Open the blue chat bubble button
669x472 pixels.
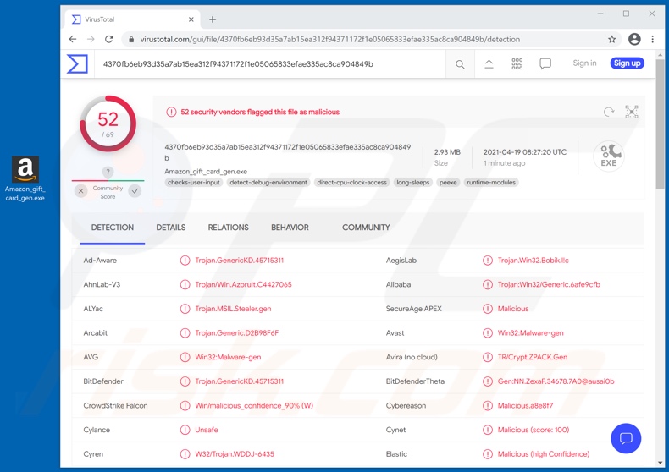626,437
